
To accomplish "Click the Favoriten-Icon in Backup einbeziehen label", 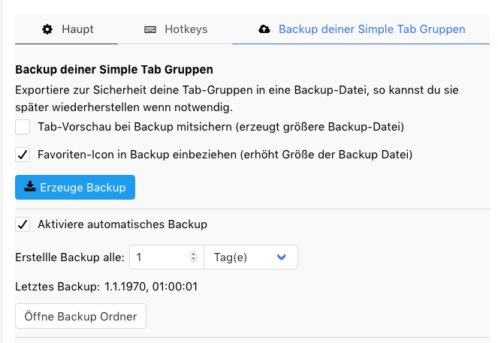I will [x=225, y=155].
